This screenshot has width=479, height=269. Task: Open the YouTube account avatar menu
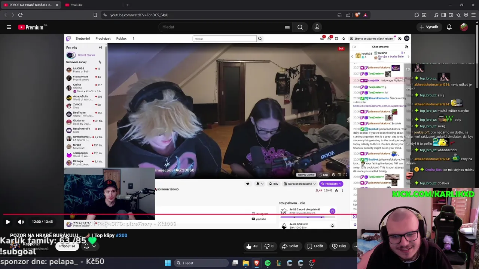[464, 27]
